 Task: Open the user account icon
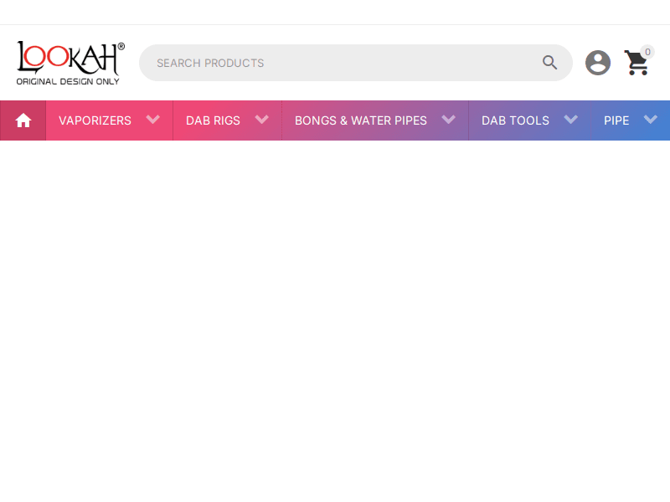(x=597, y=63)
